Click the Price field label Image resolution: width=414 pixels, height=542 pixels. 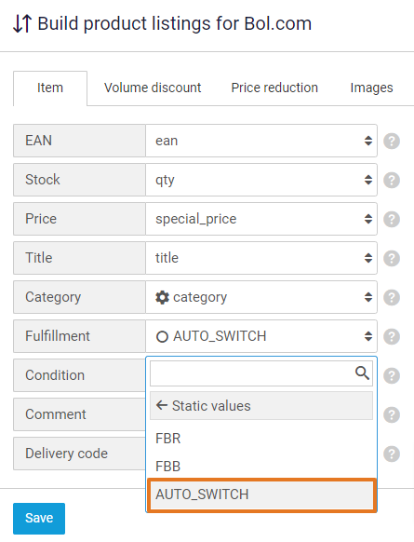click(79, 219)
